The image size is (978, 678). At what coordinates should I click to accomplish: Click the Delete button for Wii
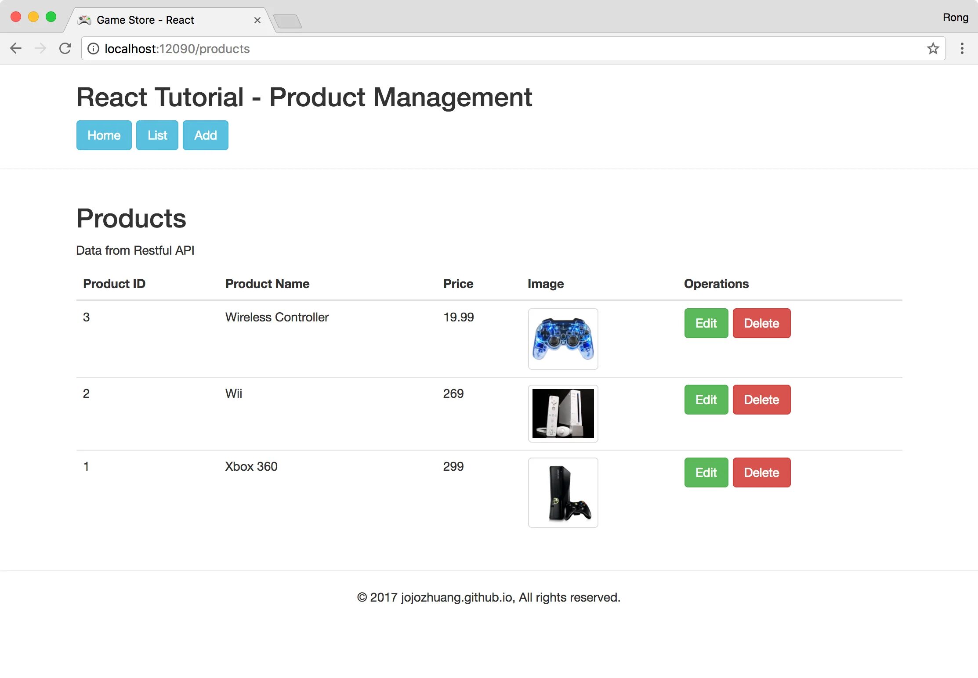click(761, 400)
